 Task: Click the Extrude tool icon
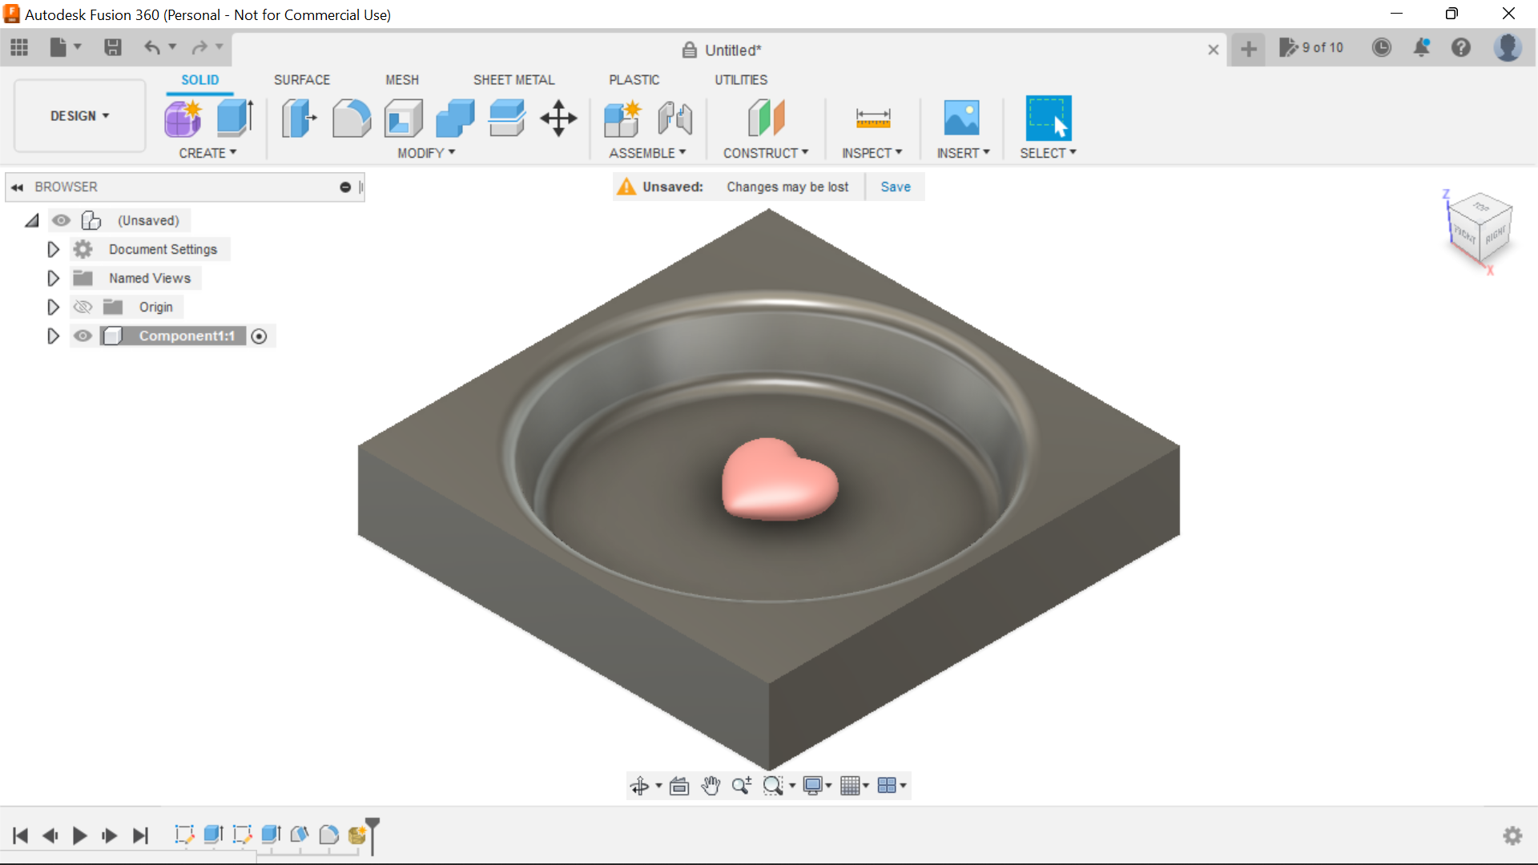236,119
